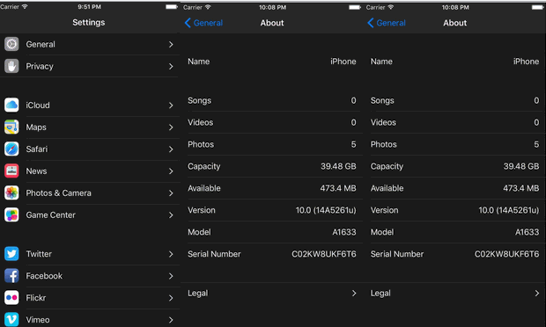Tap the Game Center bubbles icon
The image size is (546, 327).
[x=11, y=214]
